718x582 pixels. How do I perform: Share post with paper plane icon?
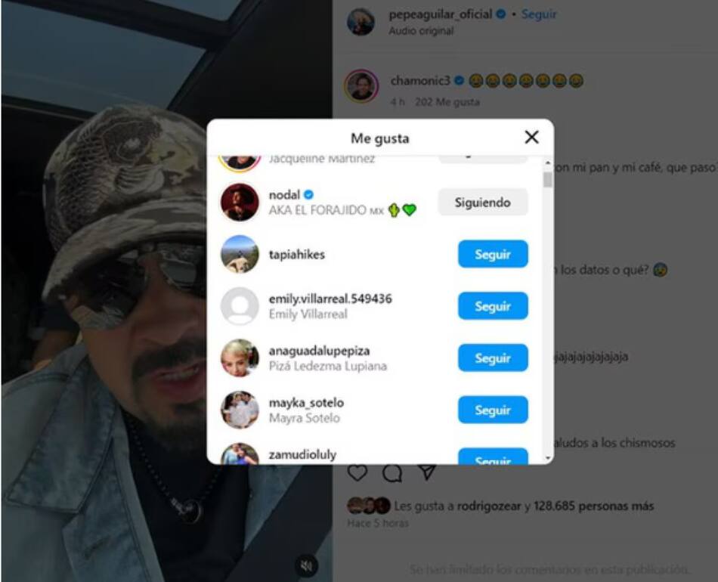pos(427,472)
